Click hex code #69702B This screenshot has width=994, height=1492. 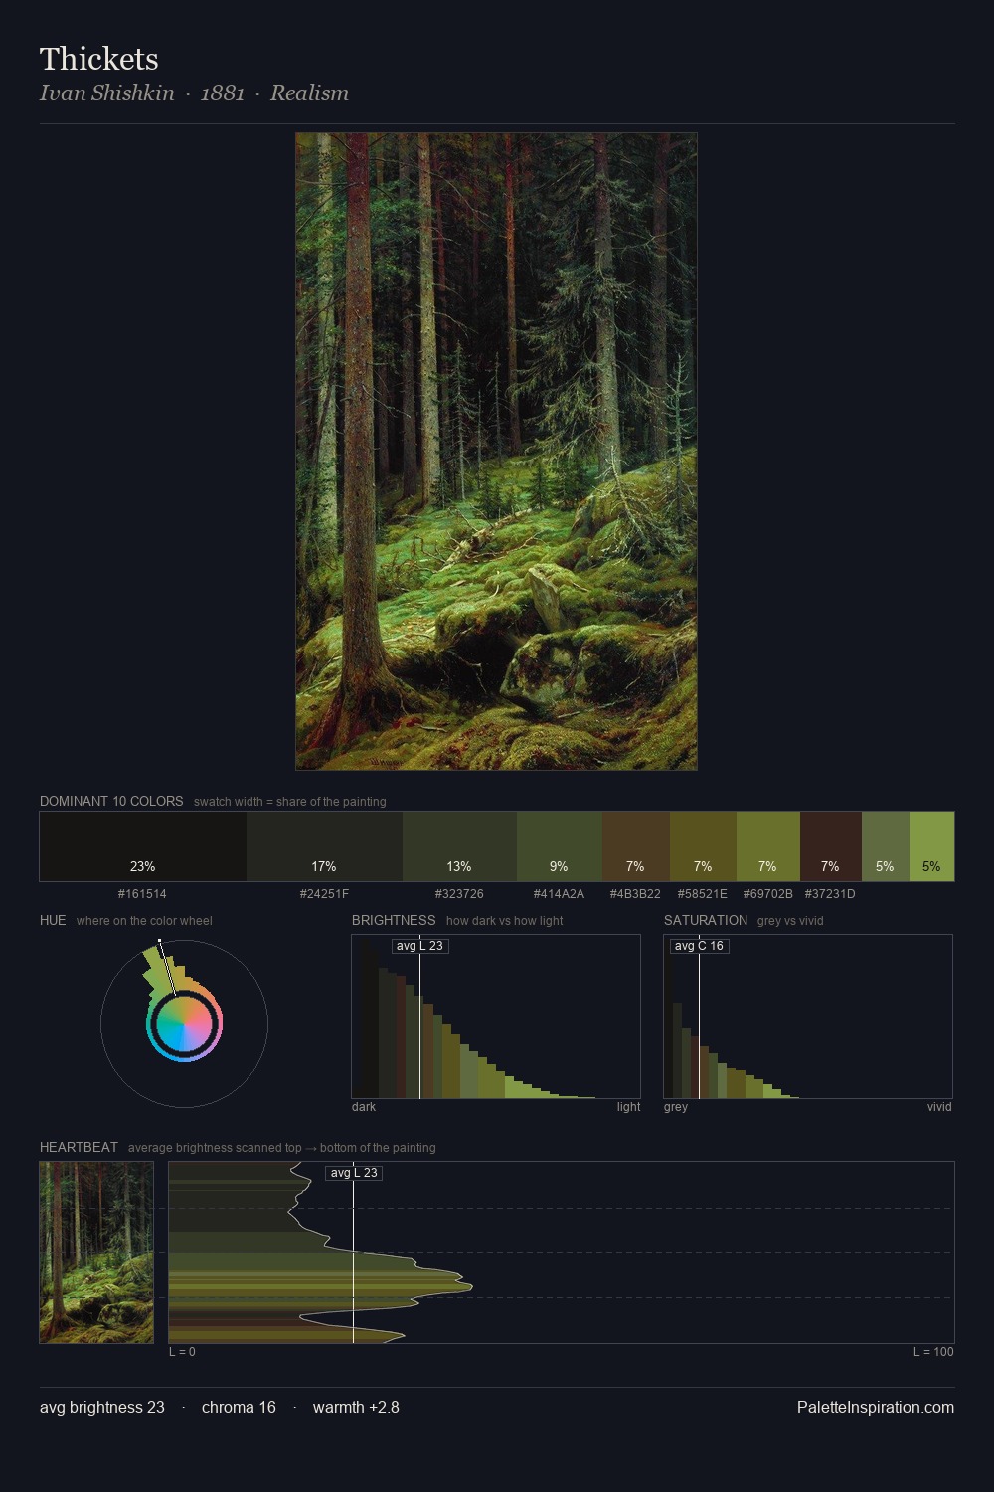point(768,894)
